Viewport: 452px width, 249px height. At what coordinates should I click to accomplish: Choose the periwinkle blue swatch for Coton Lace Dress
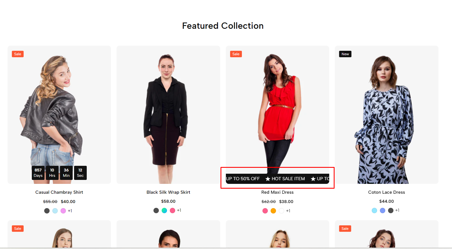point(382,210)
